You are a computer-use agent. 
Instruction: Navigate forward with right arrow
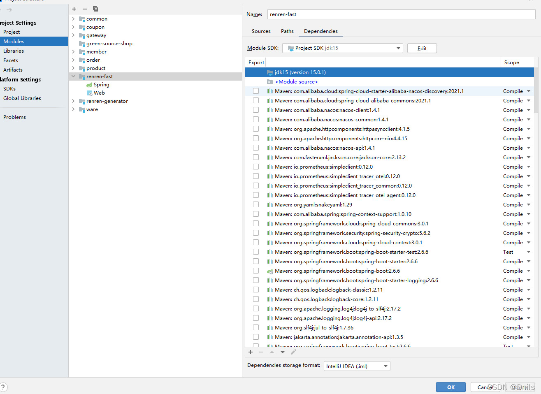9,10
